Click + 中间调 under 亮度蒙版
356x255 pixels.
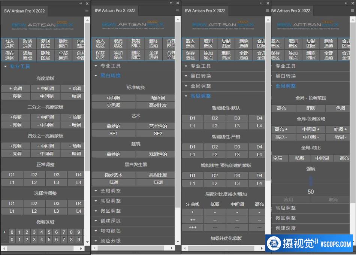[x=45, y=88]
